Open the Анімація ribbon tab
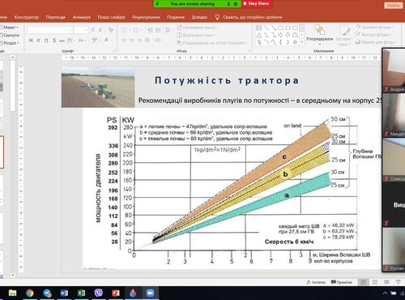This screenshot has width=405, height=300. pyautogui.click(x=81, y=17)
